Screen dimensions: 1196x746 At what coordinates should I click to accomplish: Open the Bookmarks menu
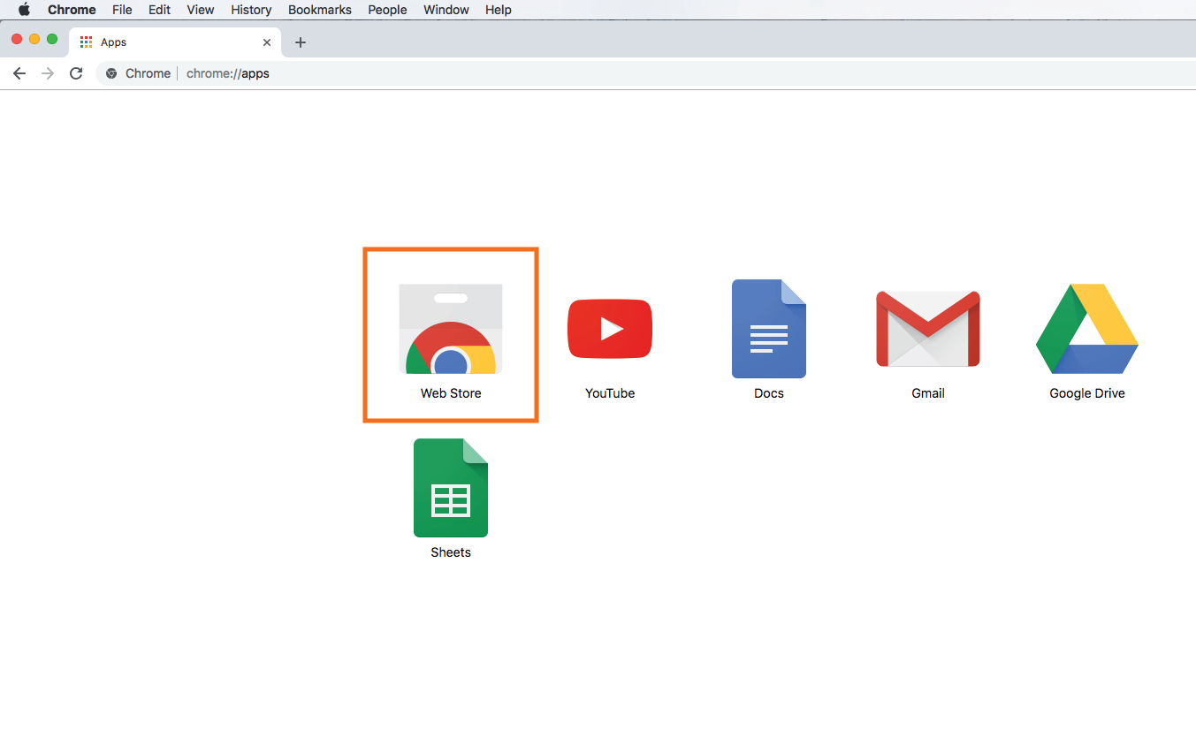(x=319, y=10)
